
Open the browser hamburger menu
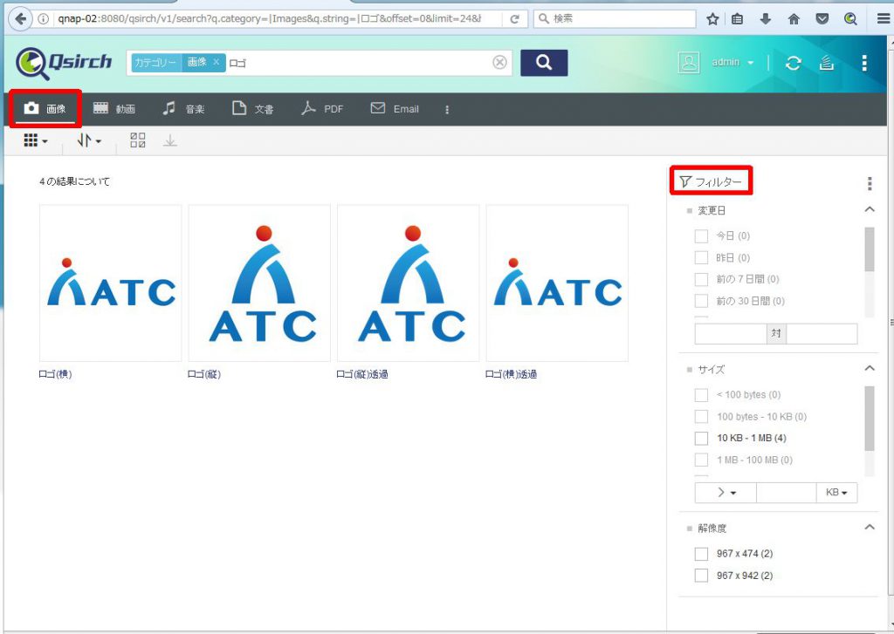pyautogui.click(x=884, y=19)
